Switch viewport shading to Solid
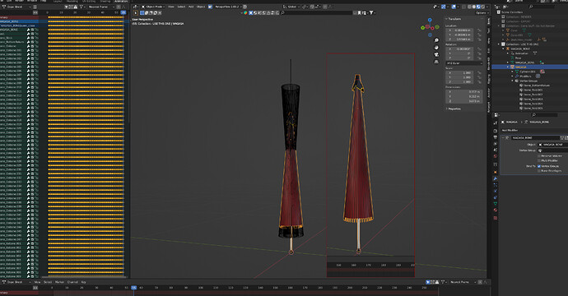 point(474,7)
